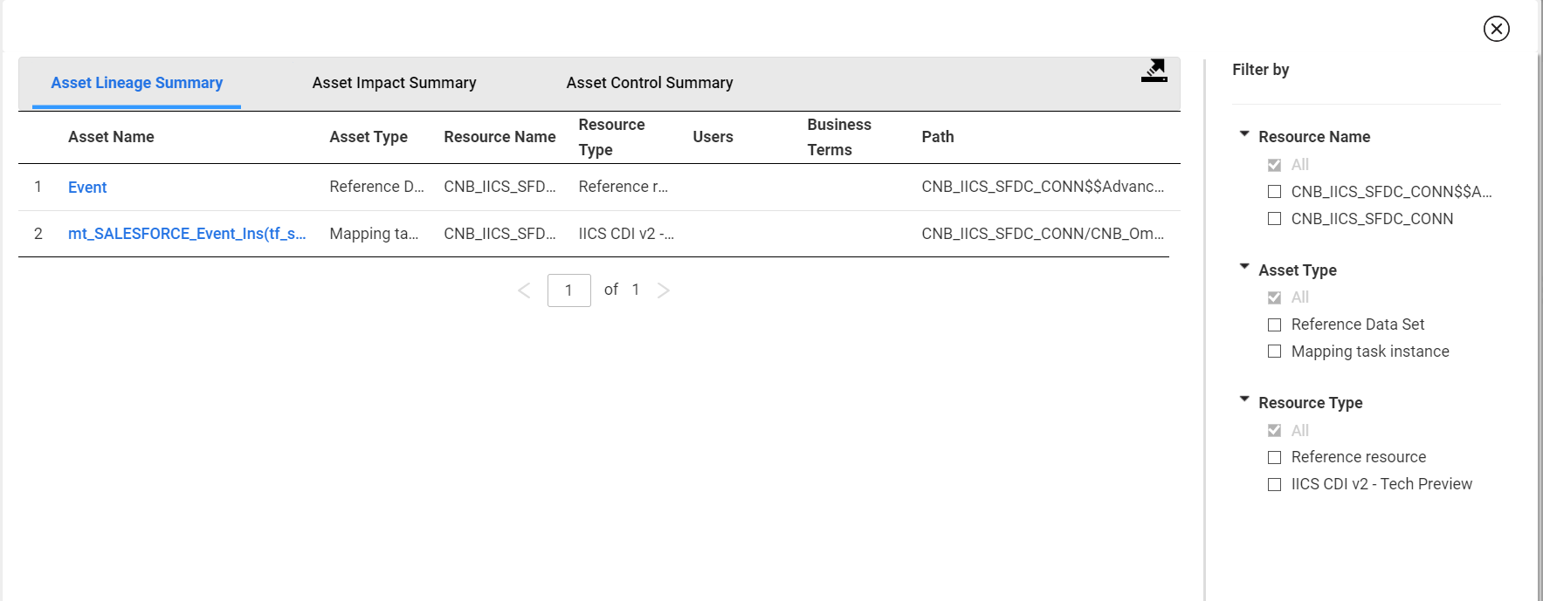Collapse the Resource Type filter section
1543x601 pixels.
pyautogui.click(x=1244, y=400)
